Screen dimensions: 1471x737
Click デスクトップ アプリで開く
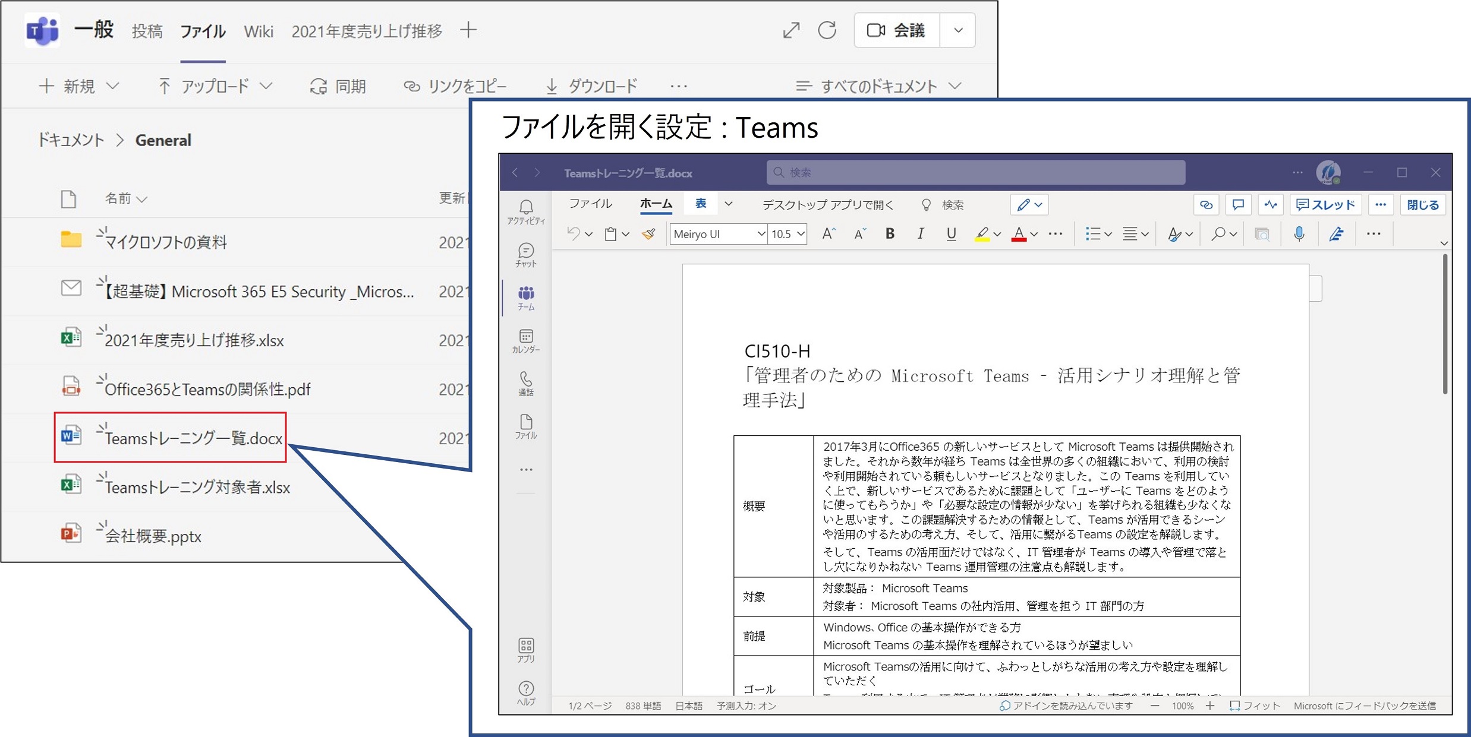[828, 205]
